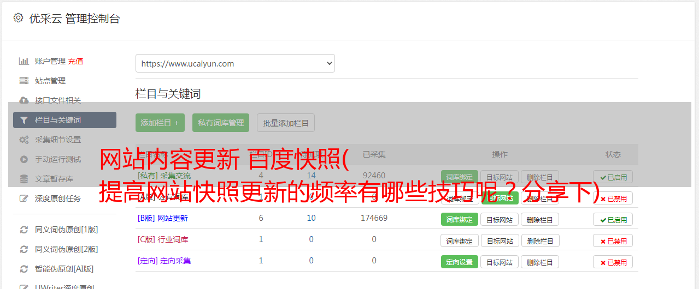Click the bar chart icon for 账户管理

pos(24,61)
